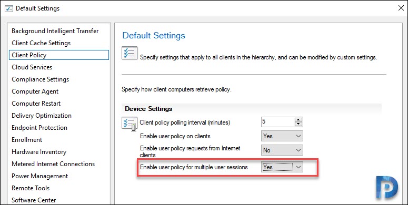
Task: Open user policy requests from Internet clients dropdown
Action: tap(282, 150)
